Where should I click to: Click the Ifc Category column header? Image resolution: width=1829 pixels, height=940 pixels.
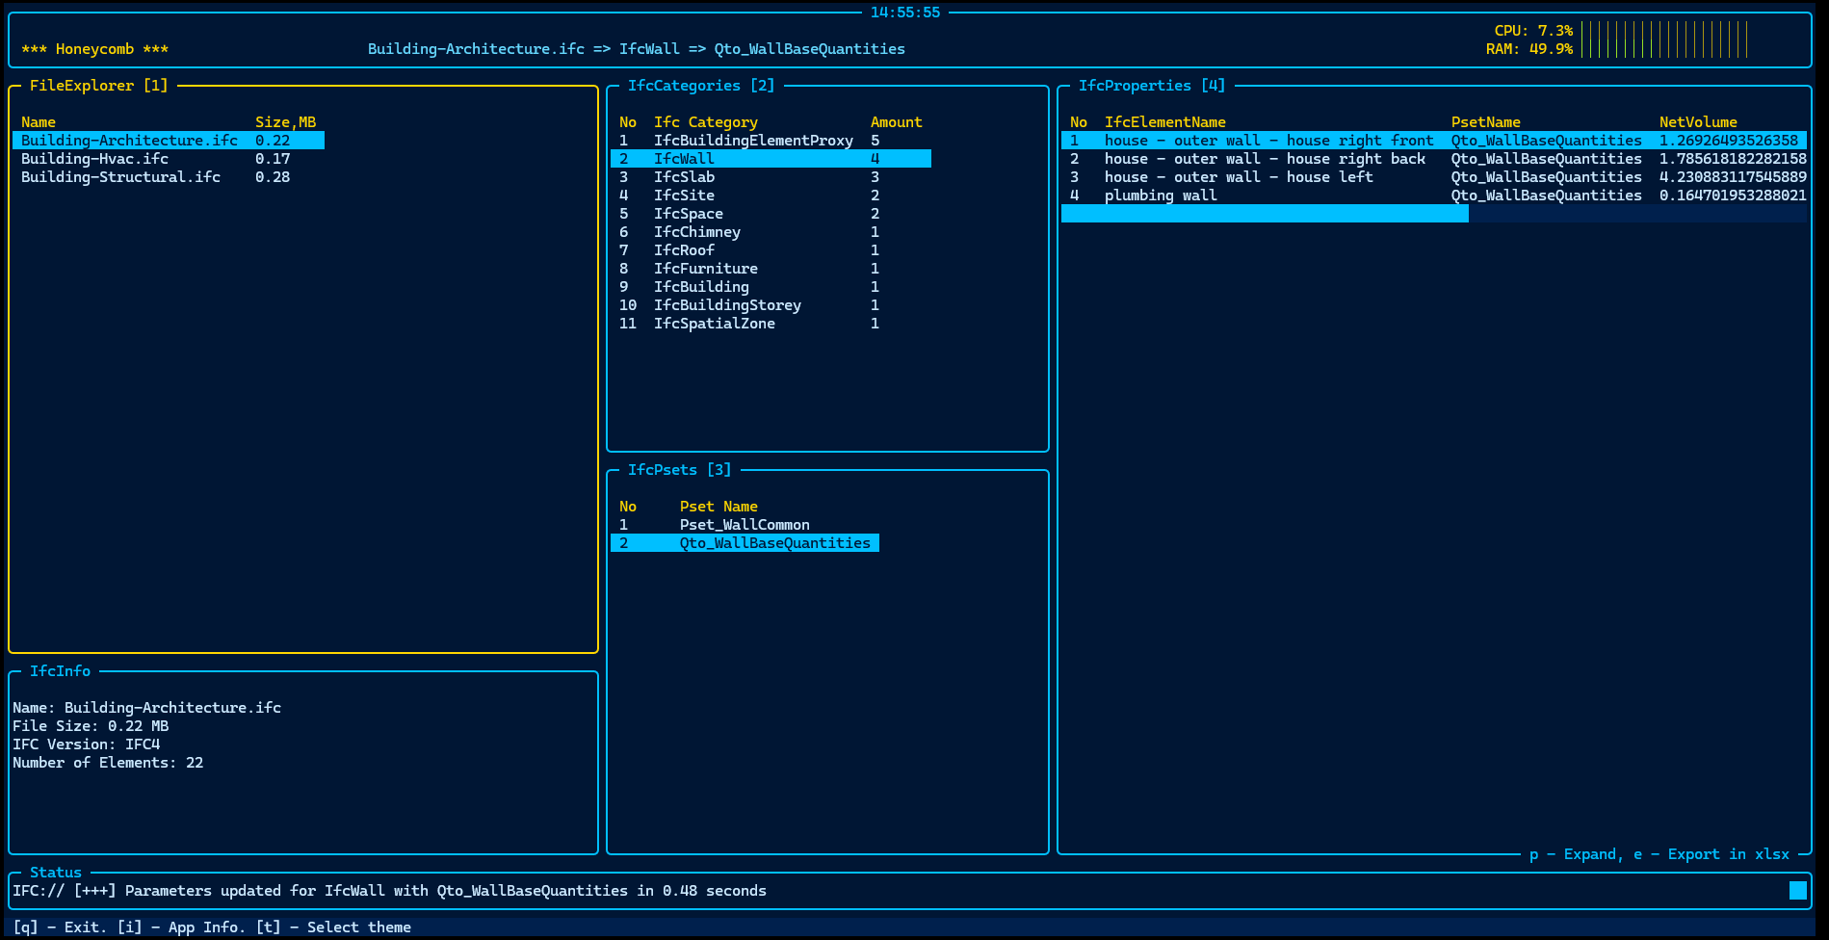coord(705,122)
